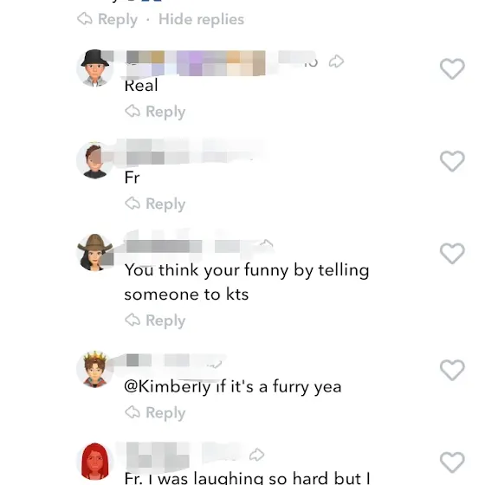This screenshot has width=485, height=485.
Task: Open the black bucket hat avatar profile
Action: tap(95, 68)
